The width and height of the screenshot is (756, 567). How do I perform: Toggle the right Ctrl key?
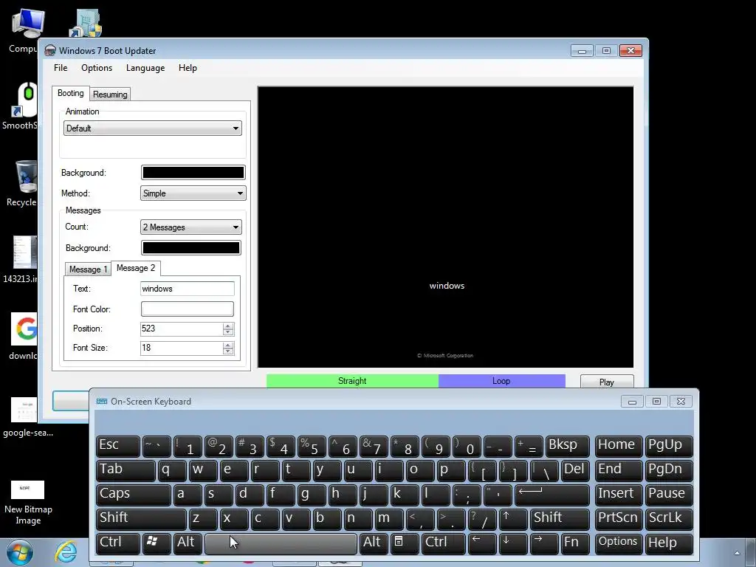(x=444, y=543)
